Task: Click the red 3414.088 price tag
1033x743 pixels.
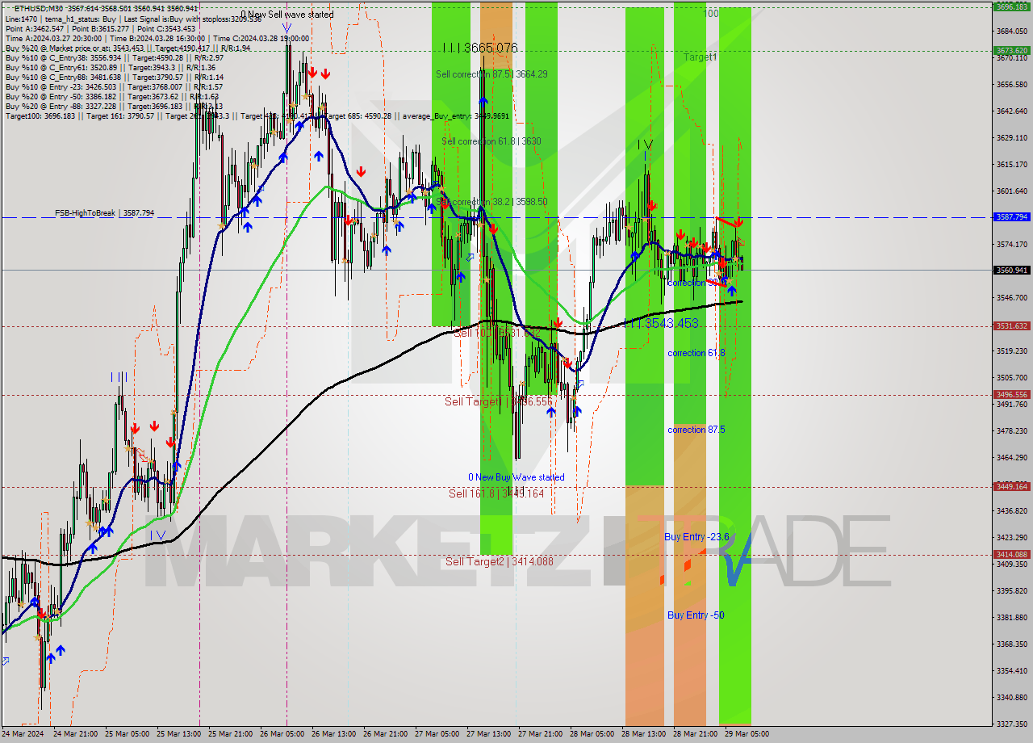Action: pos(1011,555)
